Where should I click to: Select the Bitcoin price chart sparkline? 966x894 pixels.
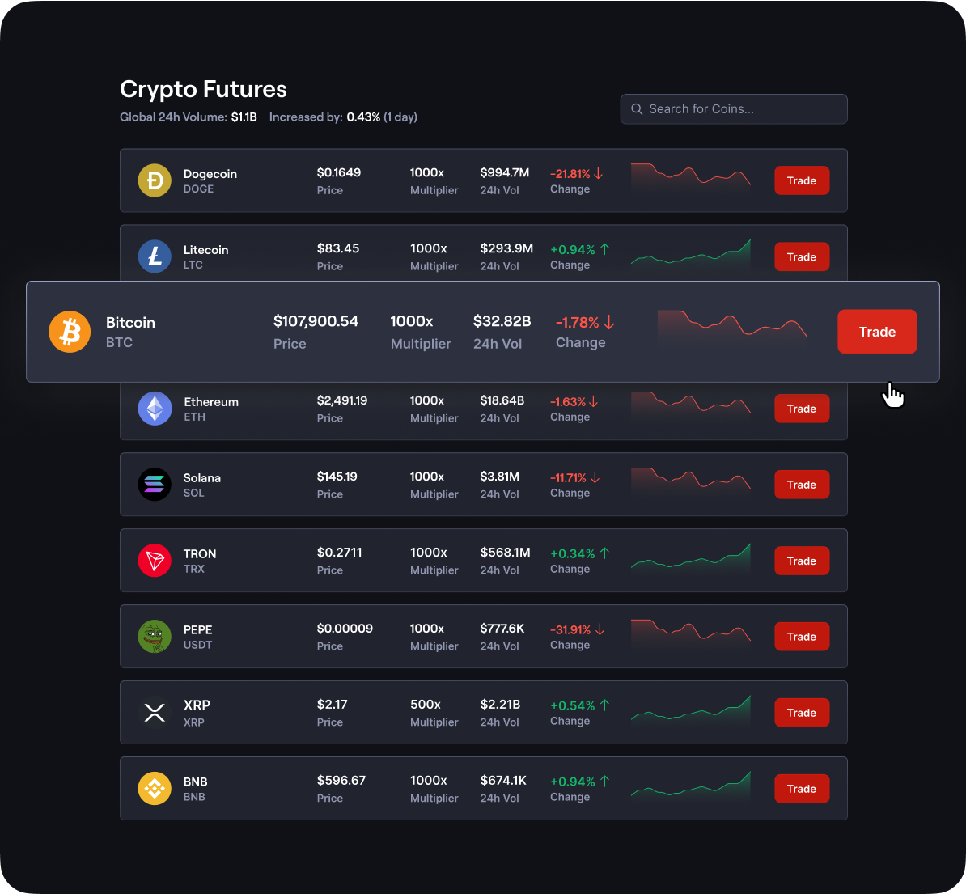point(732,329)
